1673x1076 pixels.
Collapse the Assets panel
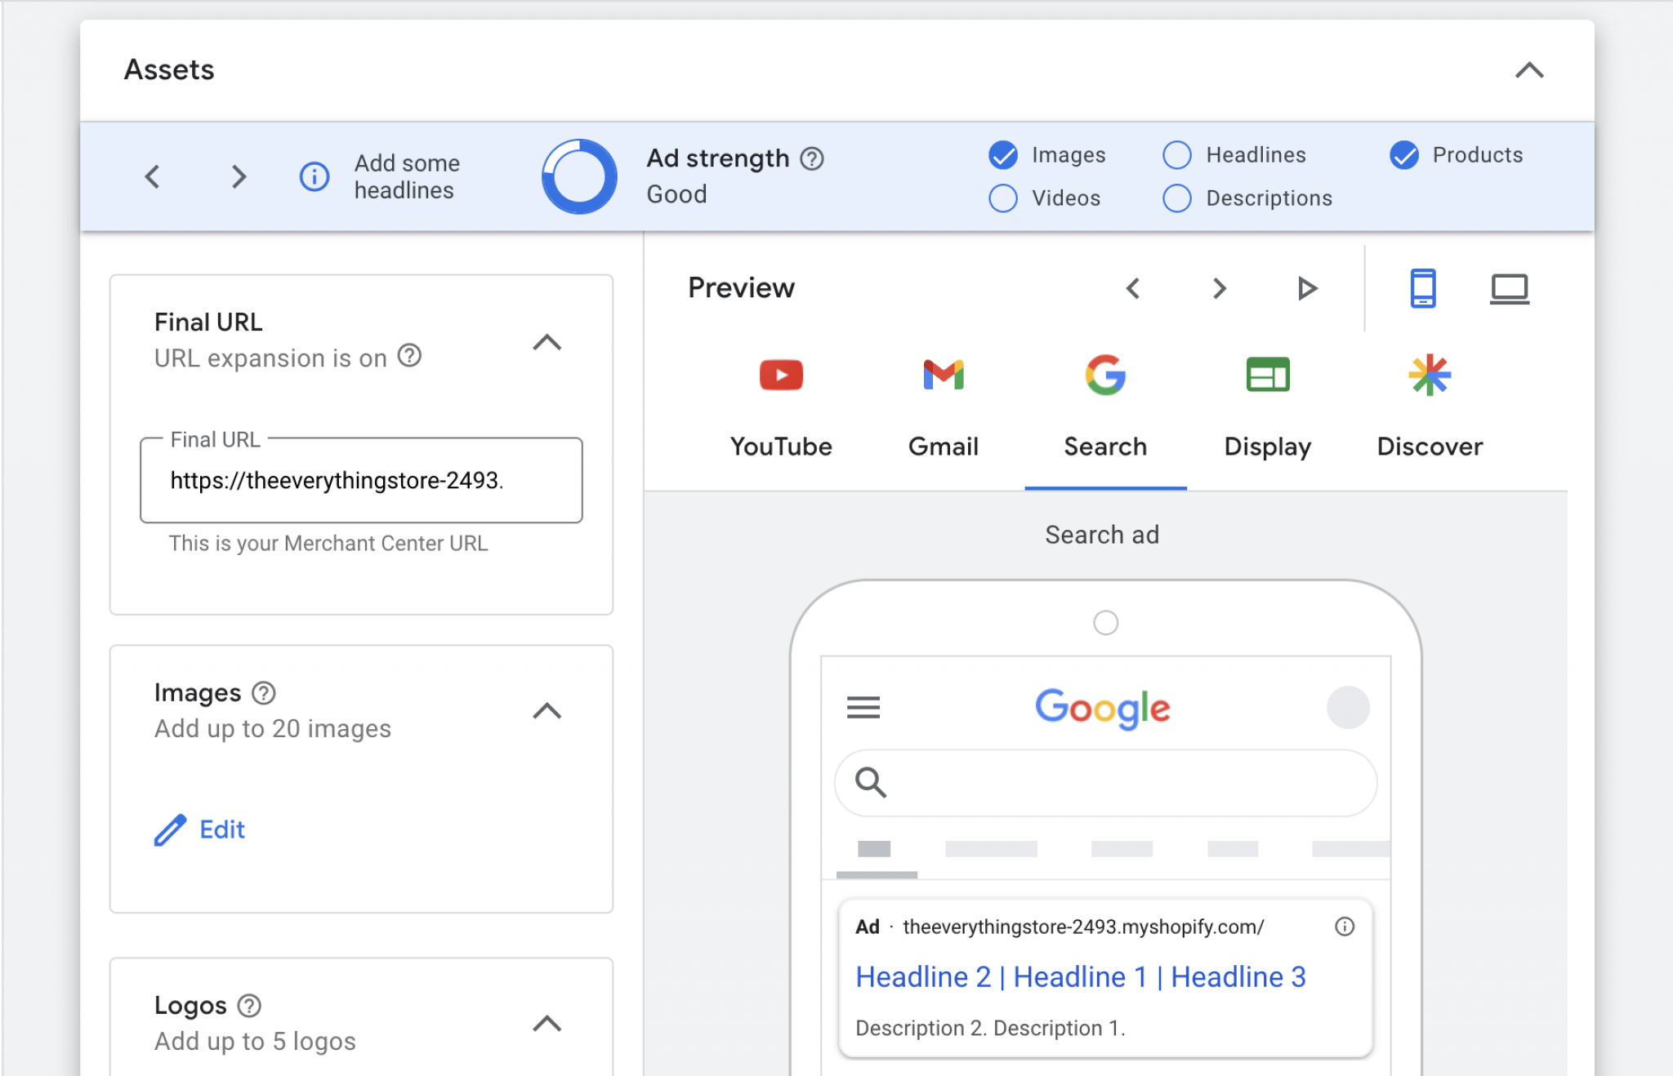pyautogui.click(x=1529, y=70)
